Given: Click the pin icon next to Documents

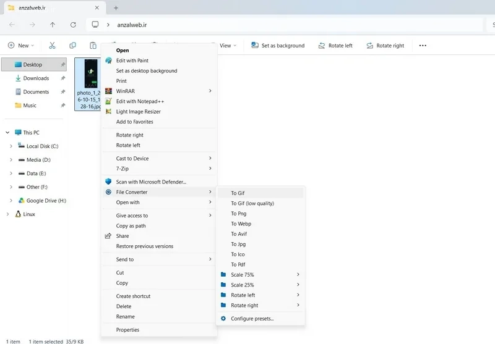Looking at the screenshot, I should click(x=63, y=91).
